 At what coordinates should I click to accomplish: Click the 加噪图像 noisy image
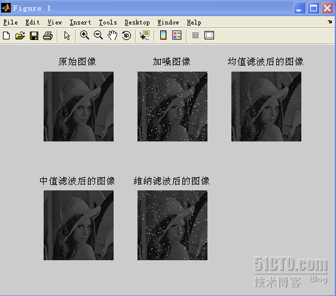(173, 106)
